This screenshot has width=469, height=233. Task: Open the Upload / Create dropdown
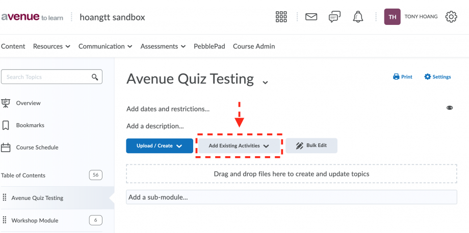click(160, 146)
